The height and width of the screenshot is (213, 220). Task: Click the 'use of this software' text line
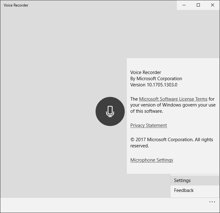pos(146,111)
